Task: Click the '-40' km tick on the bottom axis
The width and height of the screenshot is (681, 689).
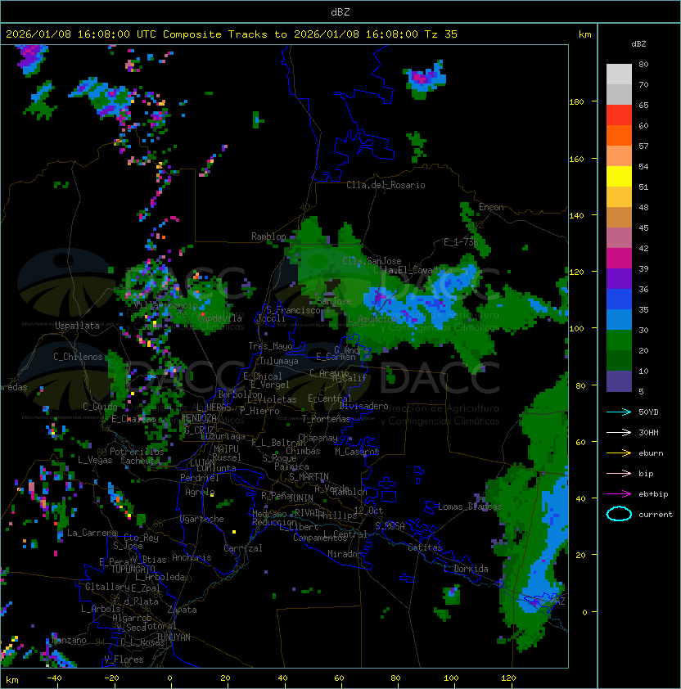Action: (54, 678)
